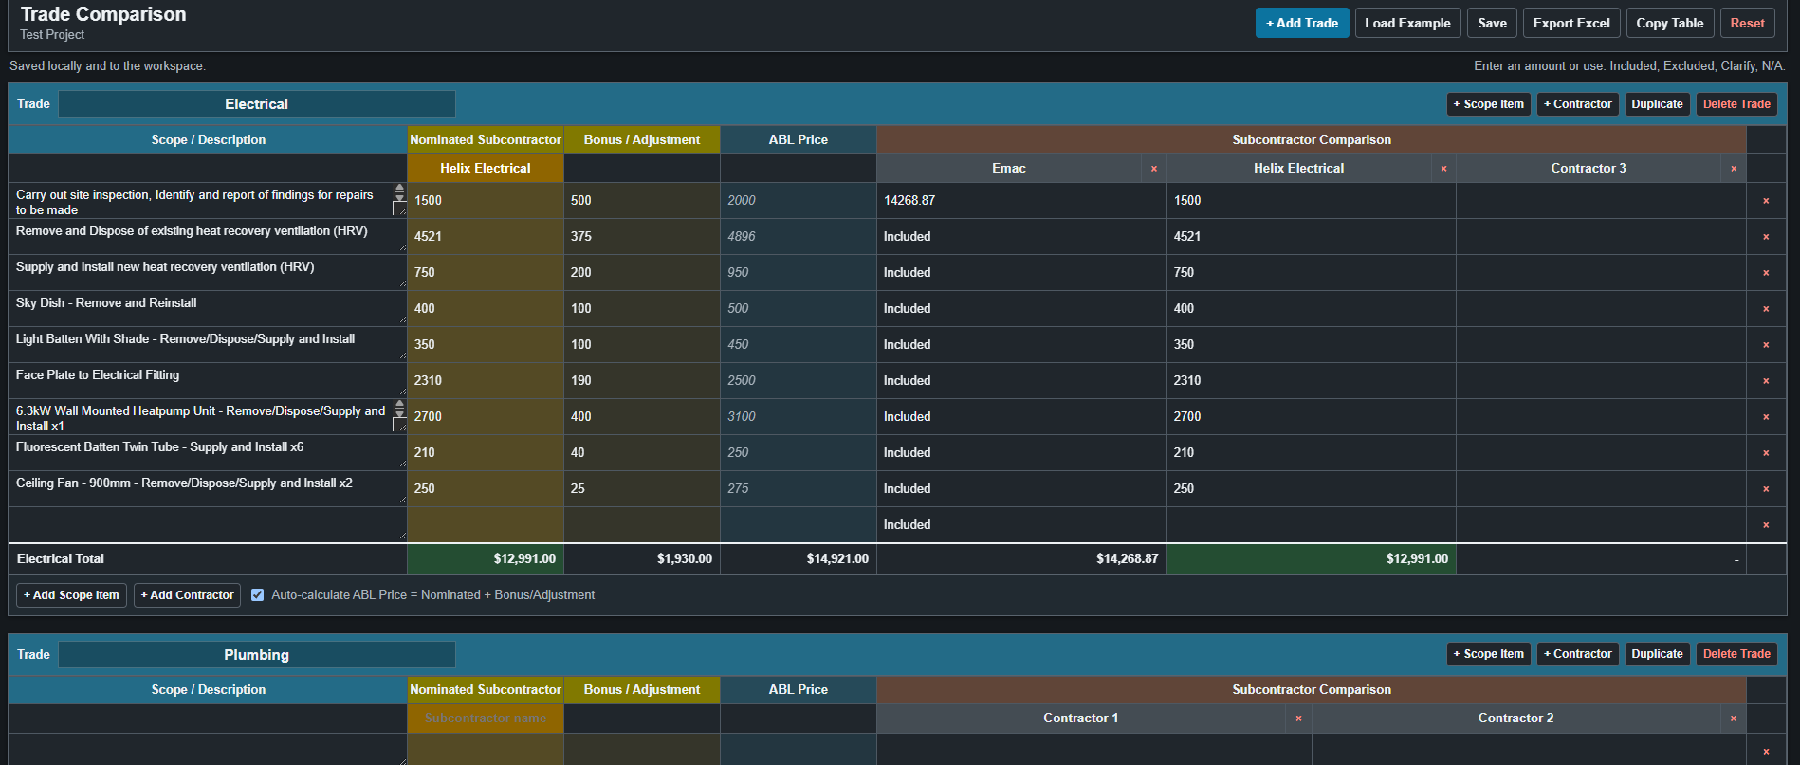Remove the Emac contractor column
The image size is (1800, 765).
pyautogui.click(x=1154, y=169)
